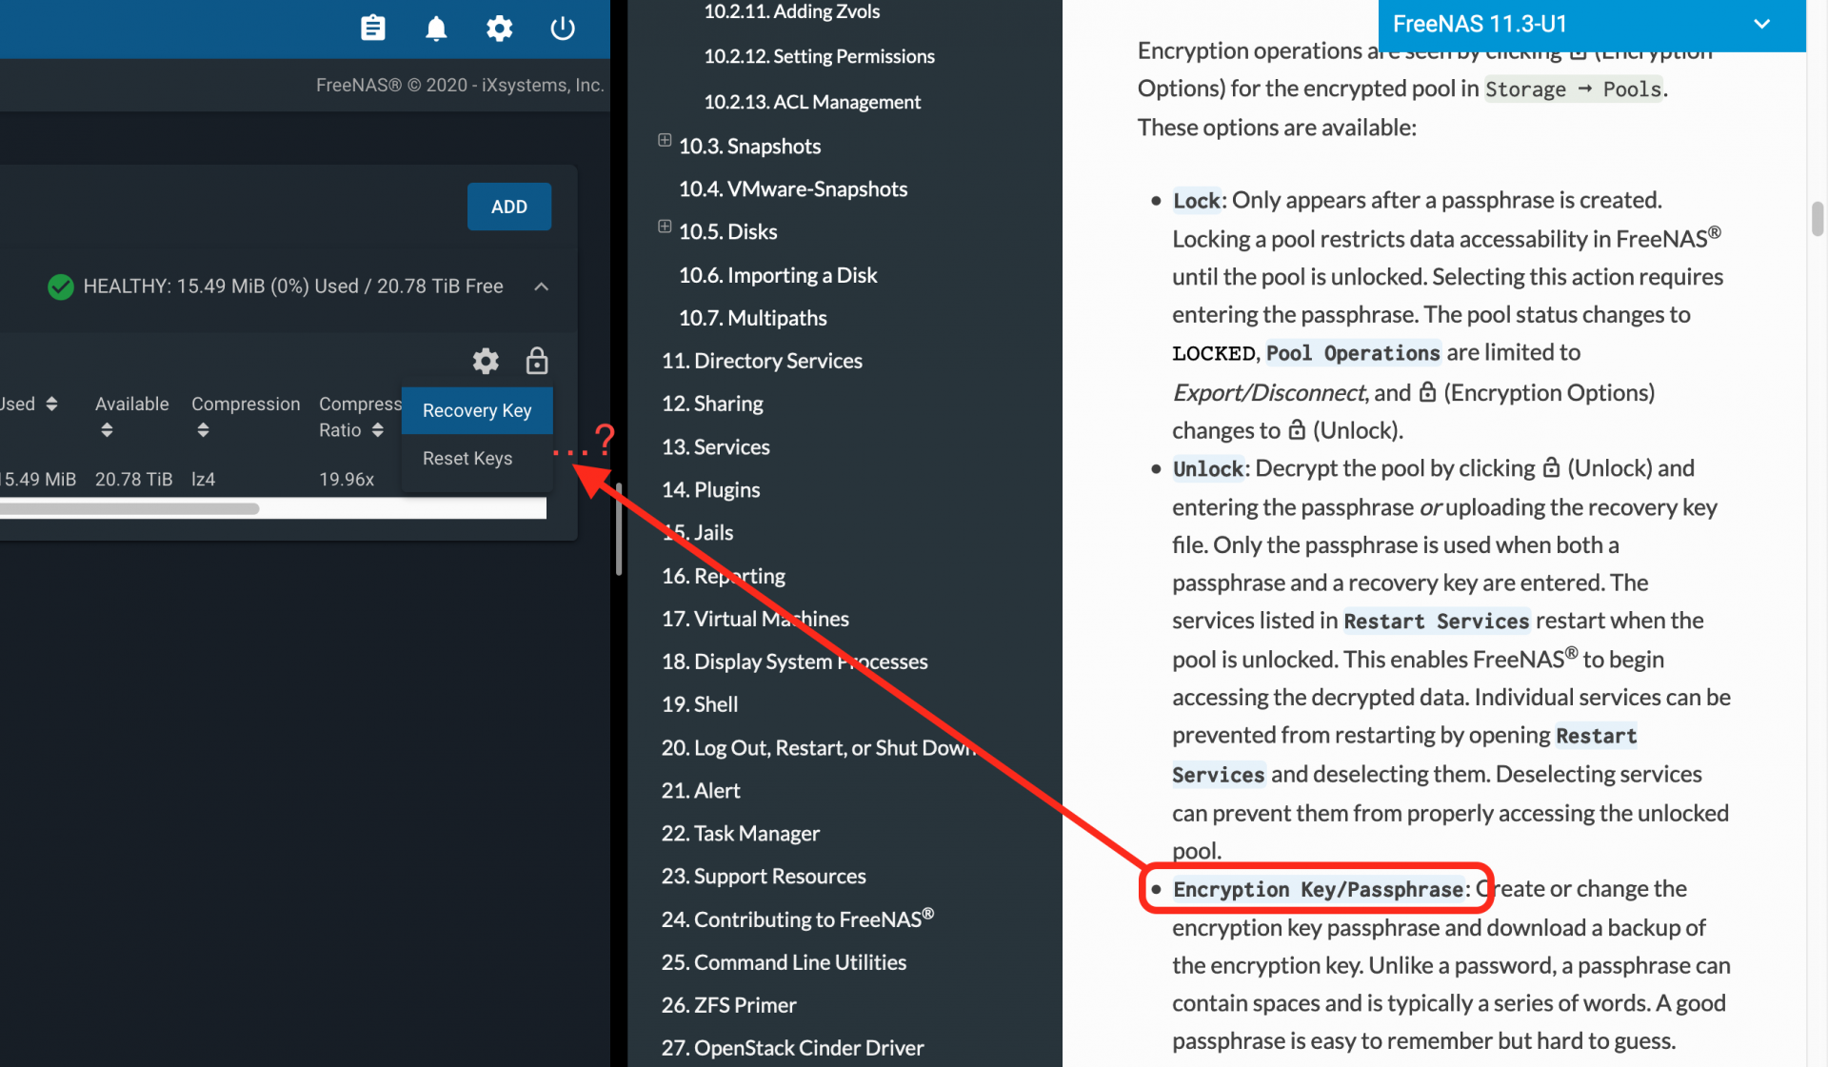
Task: Go to 21. Alert chapter
Action: pos(701,790)
